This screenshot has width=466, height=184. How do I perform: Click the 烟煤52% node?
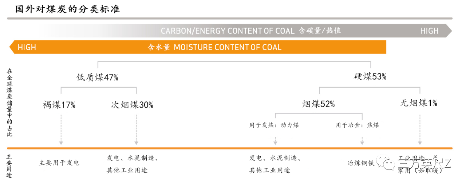pyautogui.click(x=319, y=104)
